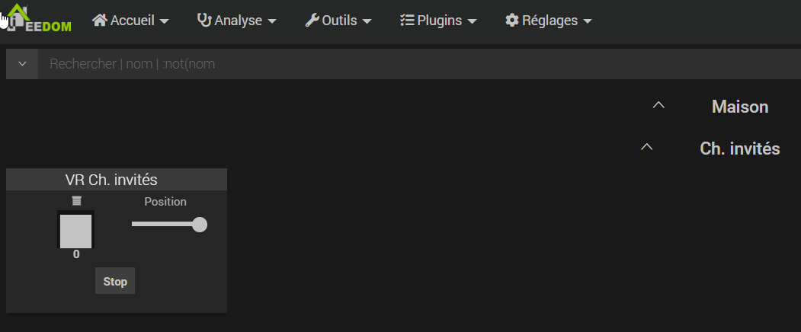
Task: Open the Accueil menu caret
Action: coord(164,21)
